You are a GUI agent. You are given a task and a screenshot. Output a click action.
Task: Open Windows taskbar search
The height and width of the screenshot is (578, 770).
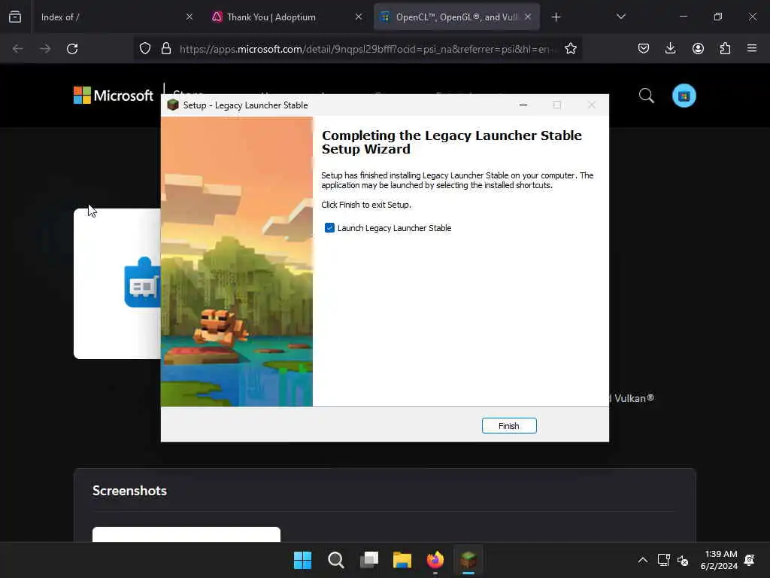tap(336, 560)
